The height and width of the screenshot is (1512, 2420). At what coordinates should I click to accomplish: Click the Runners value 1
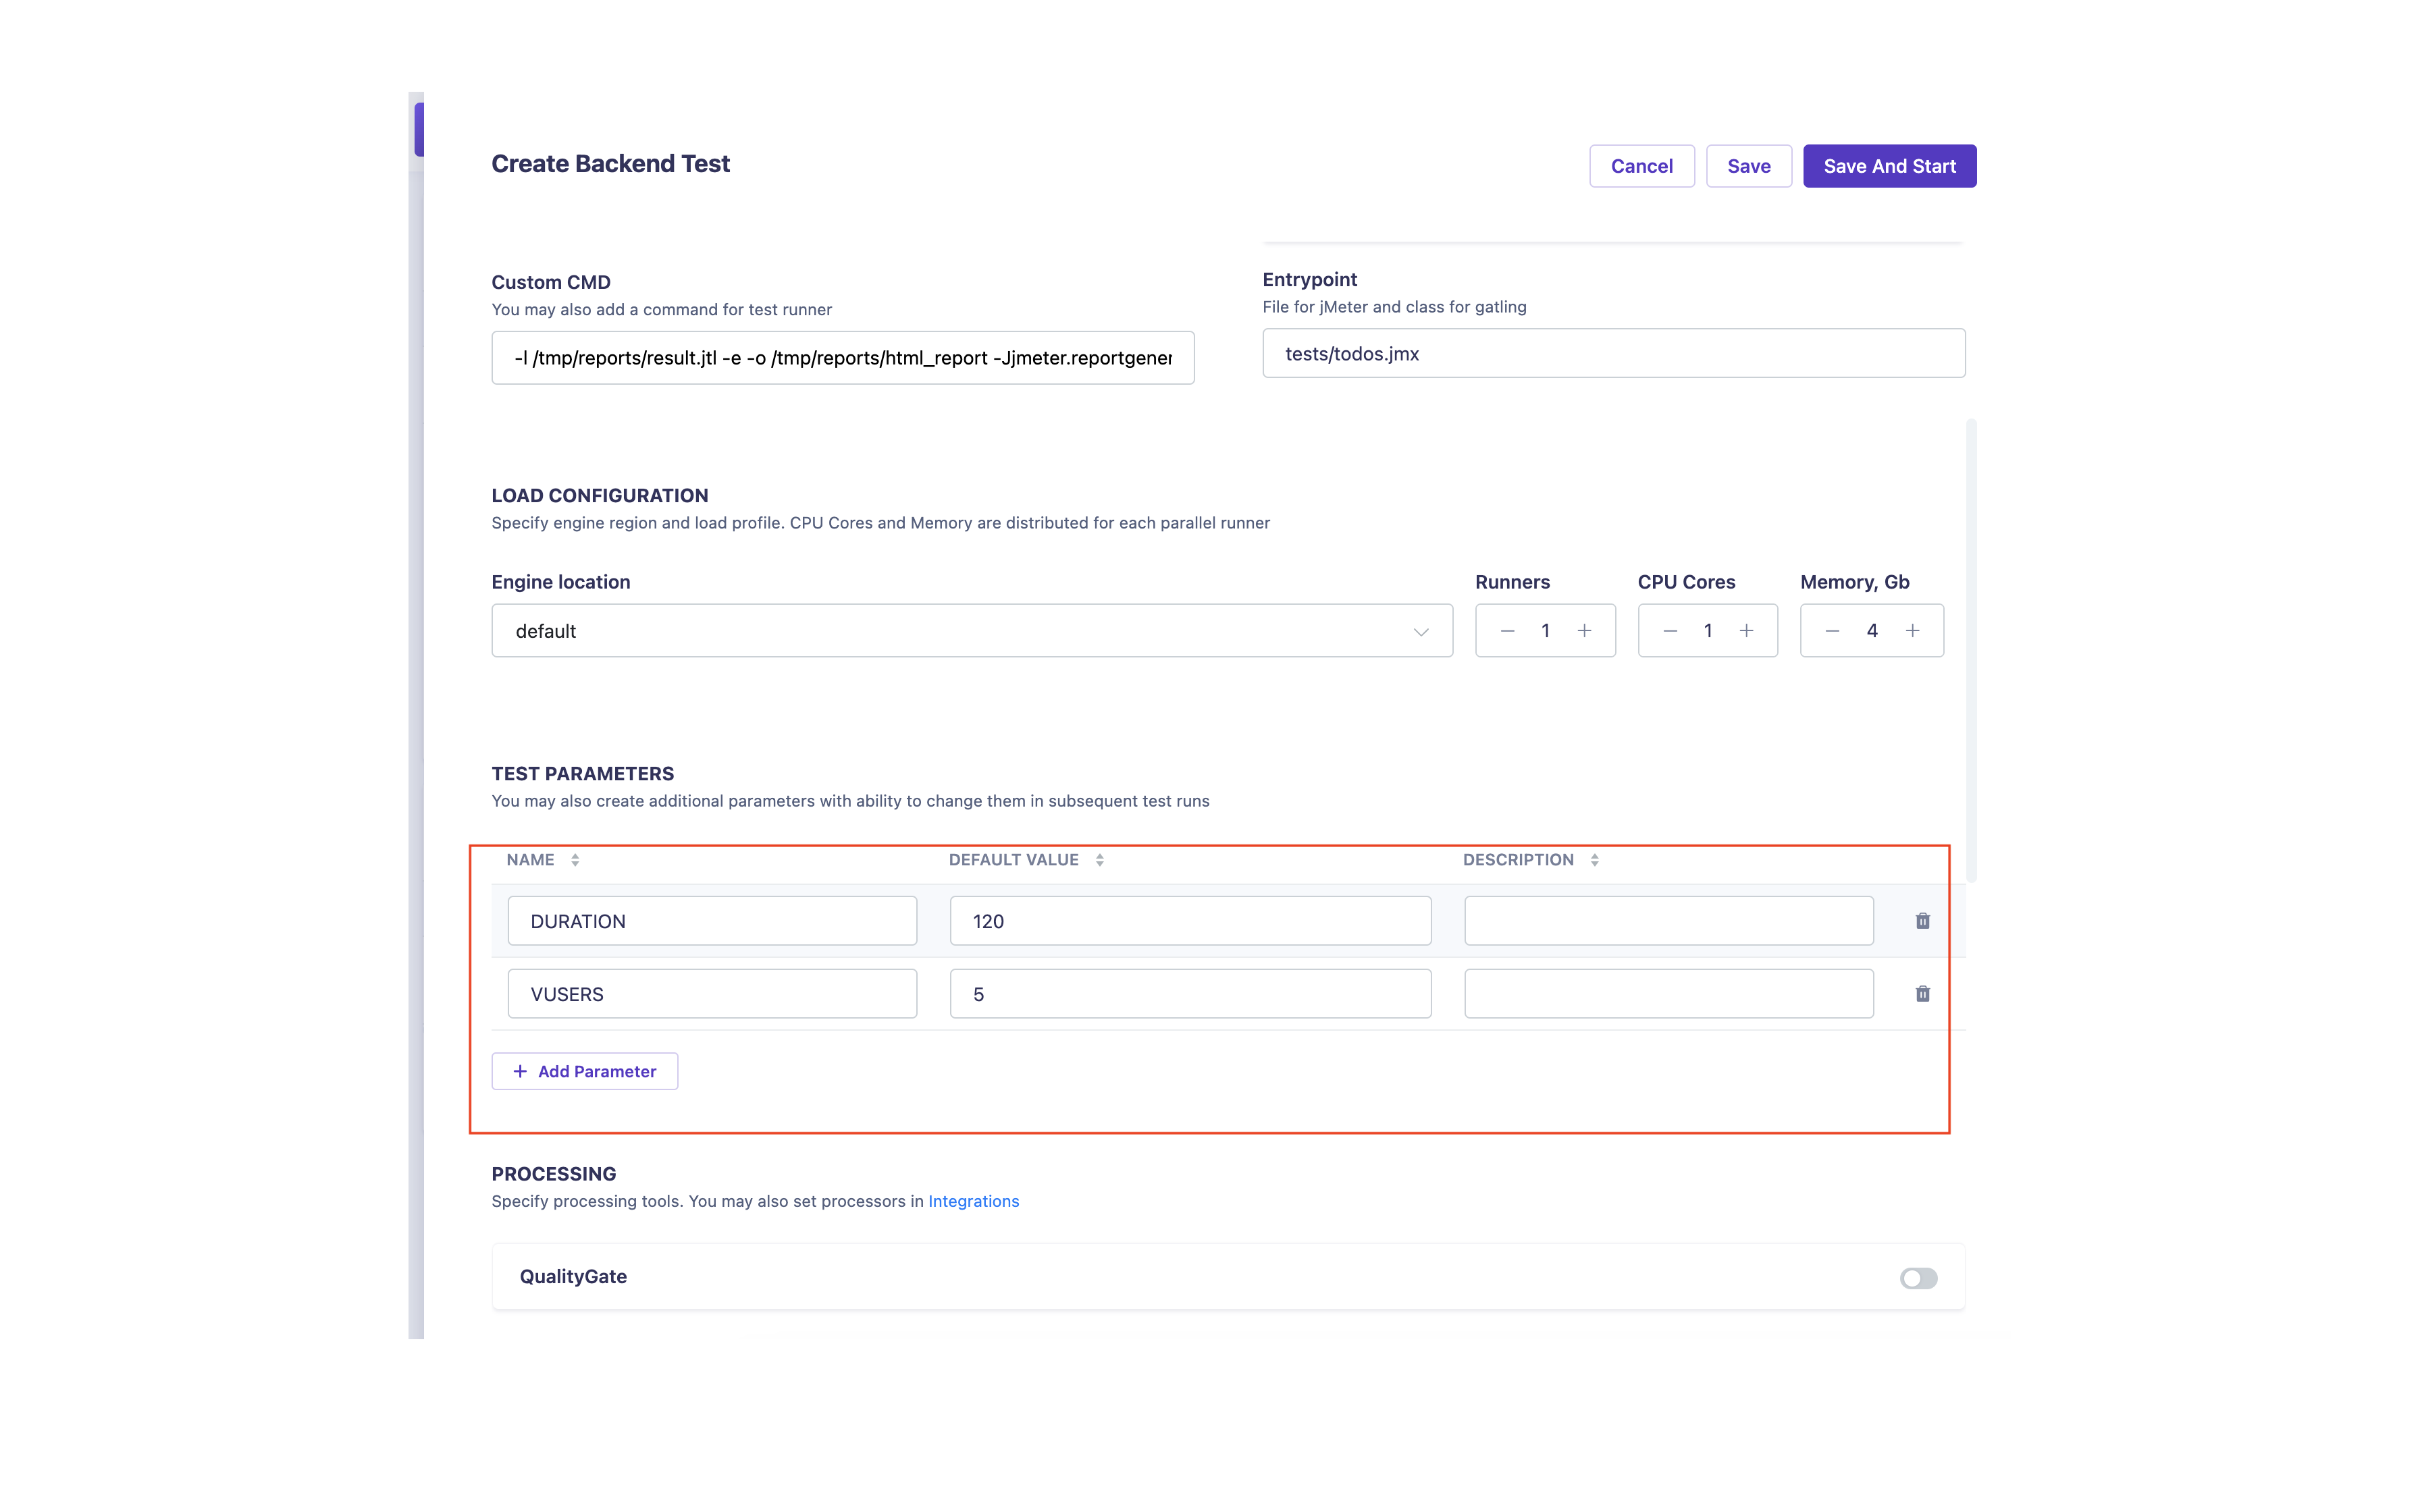click(x=1545, y=631)
